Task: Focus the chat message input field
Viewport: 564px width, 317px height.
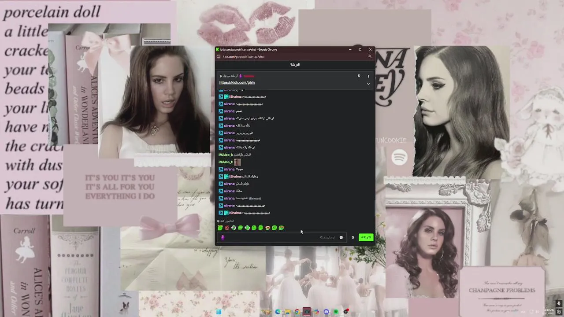Action: tap(282, 237)
